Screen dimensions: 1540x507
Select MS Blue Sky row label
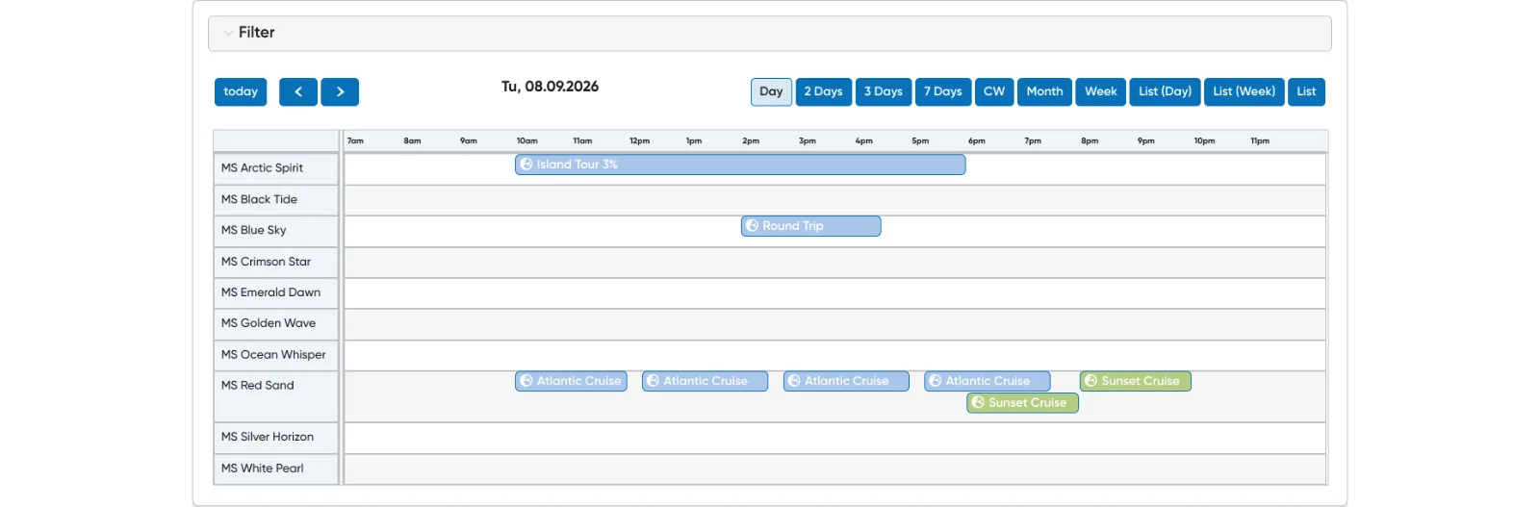pos(276,231)
